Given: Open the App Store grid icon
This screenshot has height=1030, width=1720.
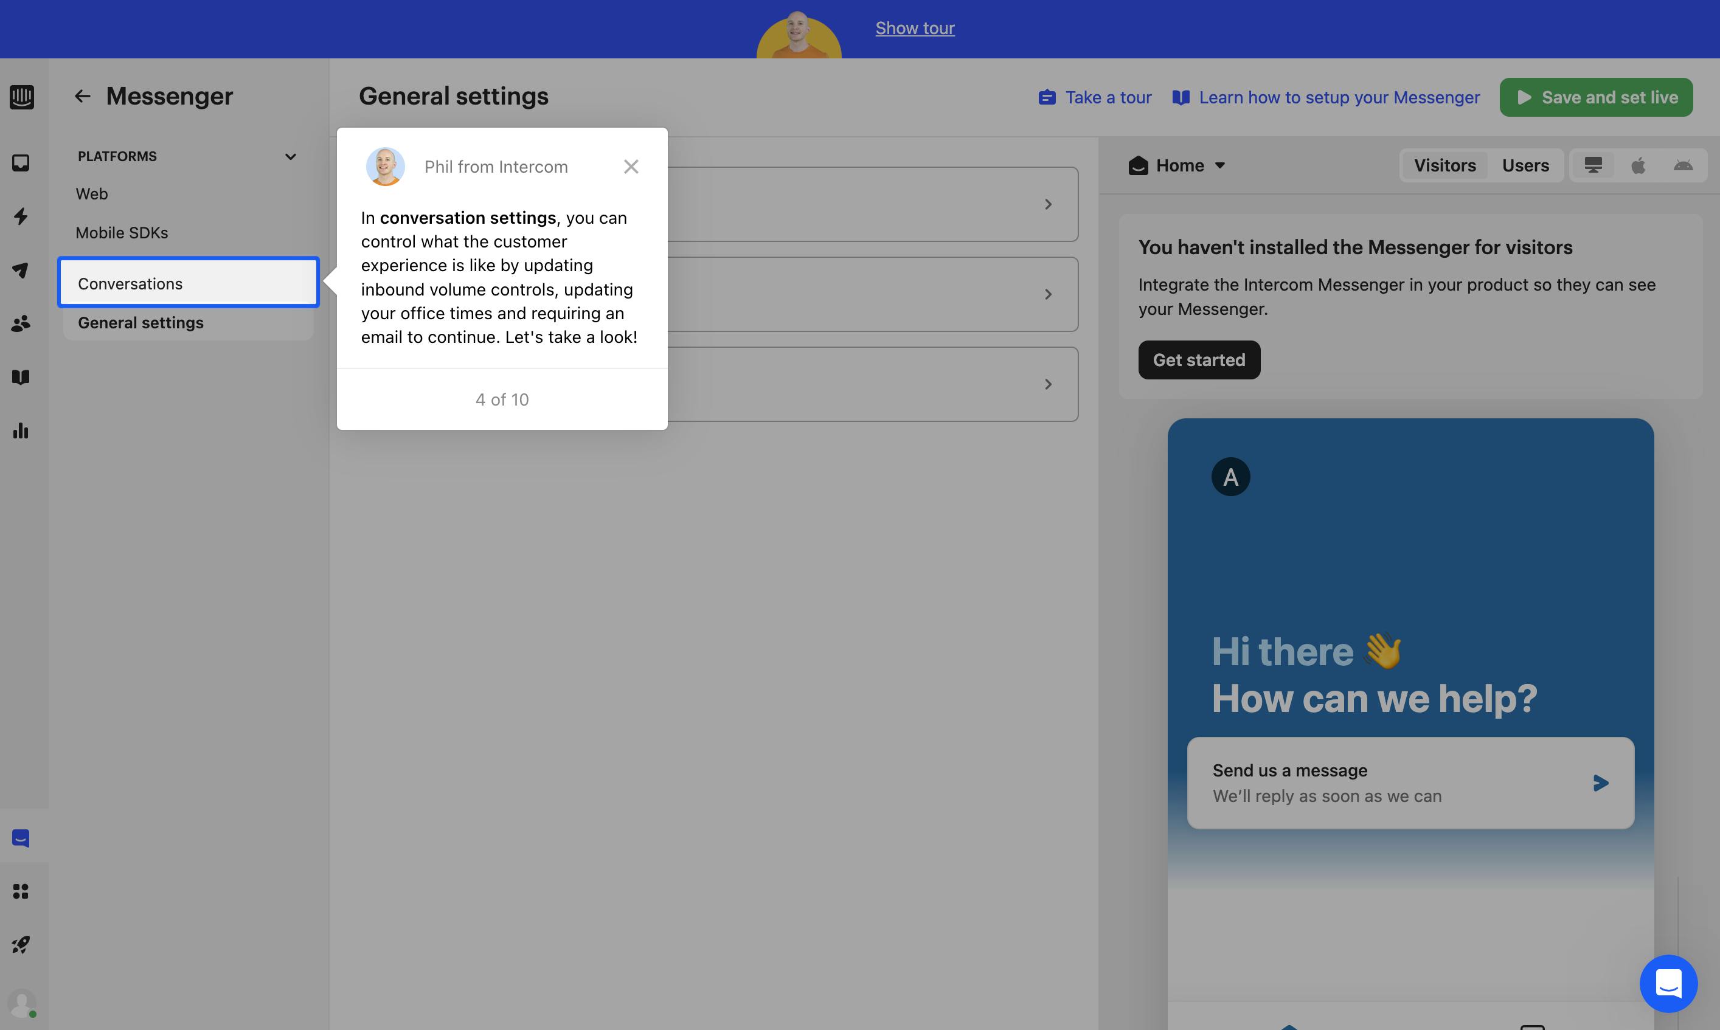Looking at the screenshot, I should point(21,891).
